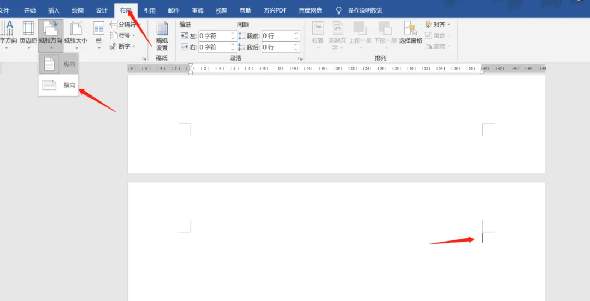Image resolution: width=590 pixels, height=301 pixels.
Task: Increase the spacing before (段前) value
Action: [296, 34]
